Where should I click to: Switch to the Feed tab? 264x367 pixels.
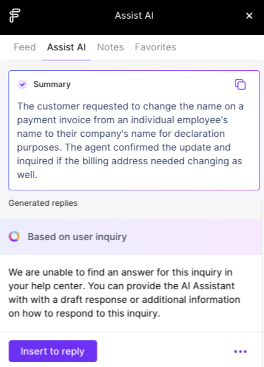point(25,47)
